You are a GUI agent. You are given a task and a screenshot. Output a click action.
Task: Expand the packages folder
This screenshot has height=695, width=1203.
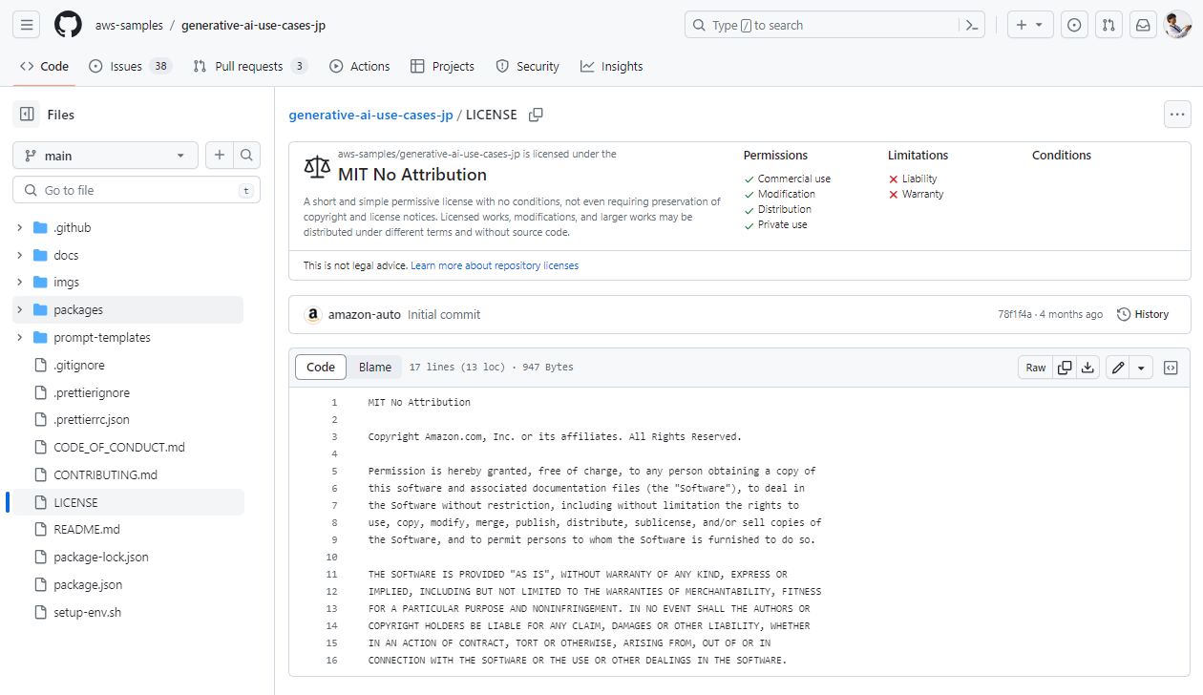click(x=20, y=310)
